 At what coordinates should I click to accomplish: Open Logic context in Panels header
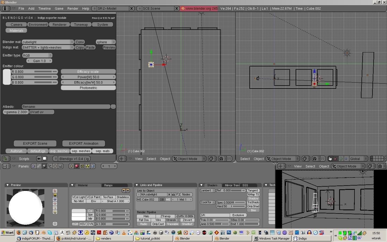tap(34, 166)
